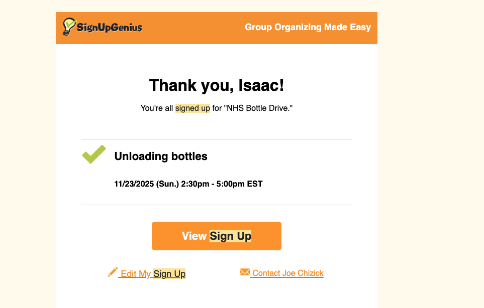Viewport: 484px width, 308px height.
Task: Click the lightbulb icon in the SignUpGenius logo
Action: click(69, 27)
